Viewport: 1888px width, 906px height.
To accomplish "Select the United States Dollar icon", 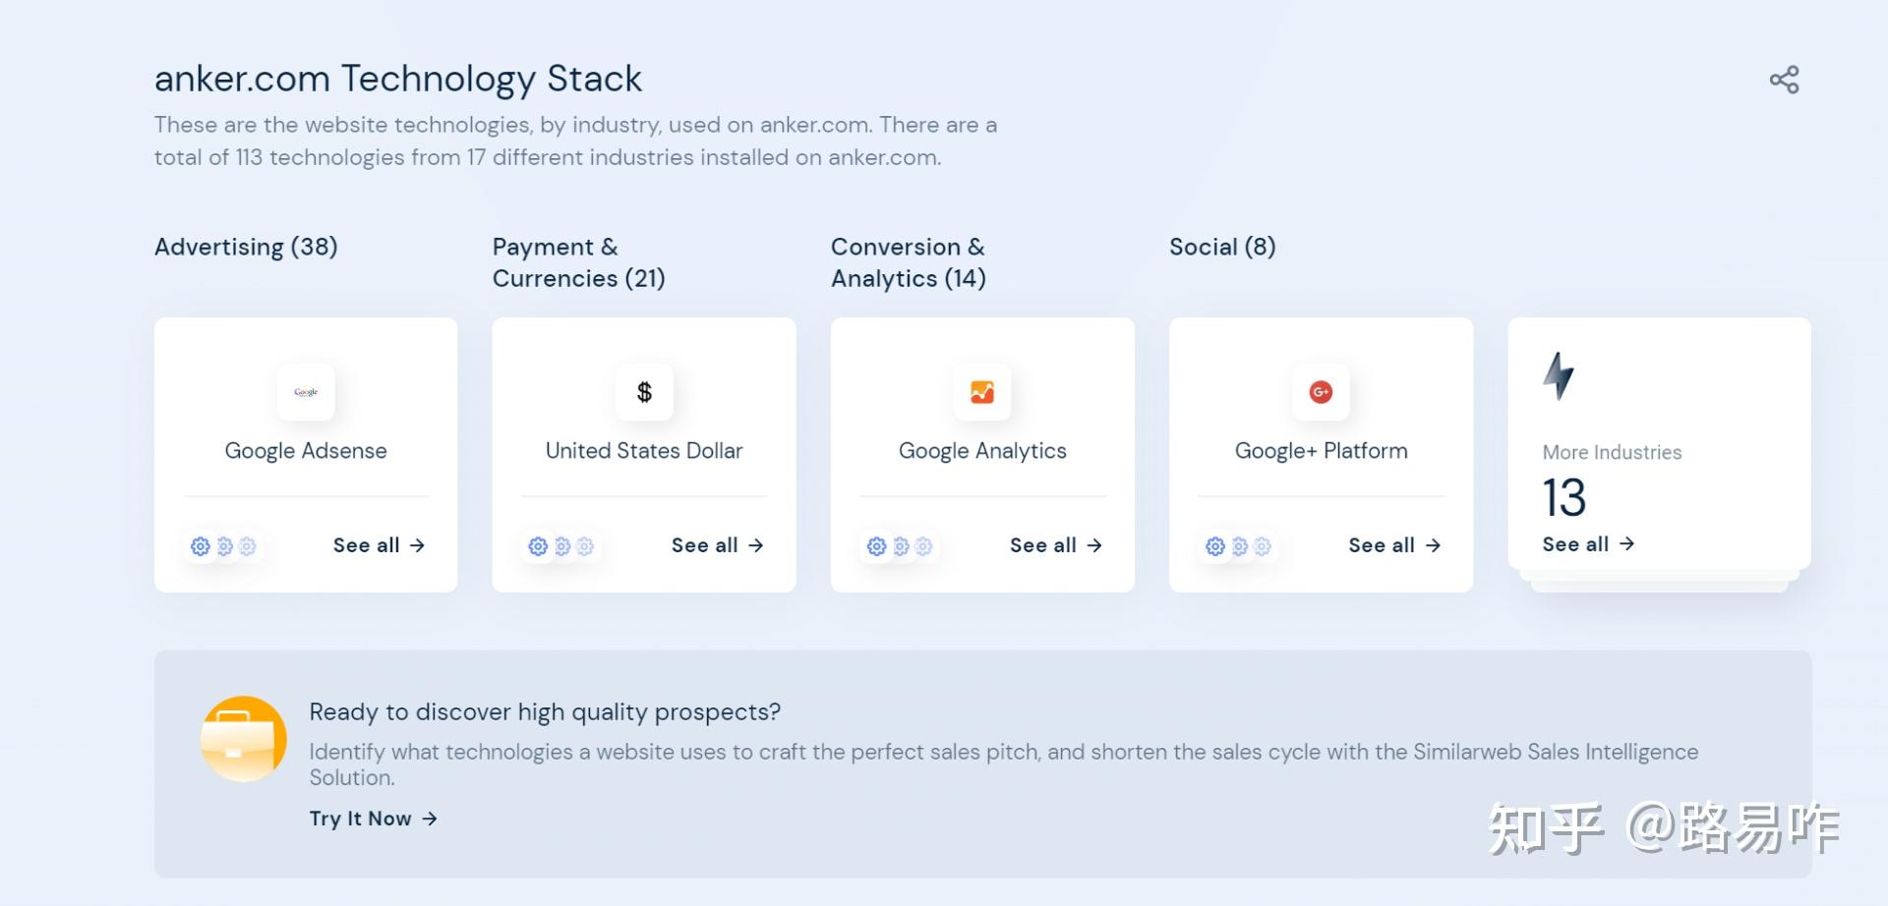I will [643, 392].
